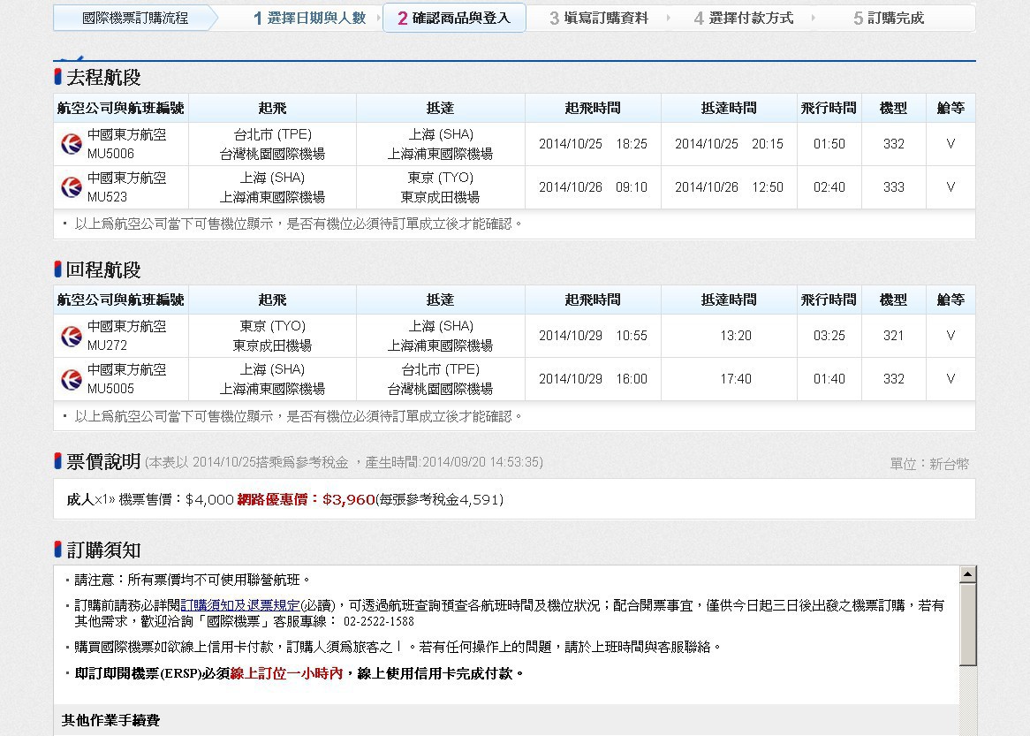1030x736 pixels.
Task: Click the scrollbar thumb in the 訂購須知 box
Action: coord(967,625)
